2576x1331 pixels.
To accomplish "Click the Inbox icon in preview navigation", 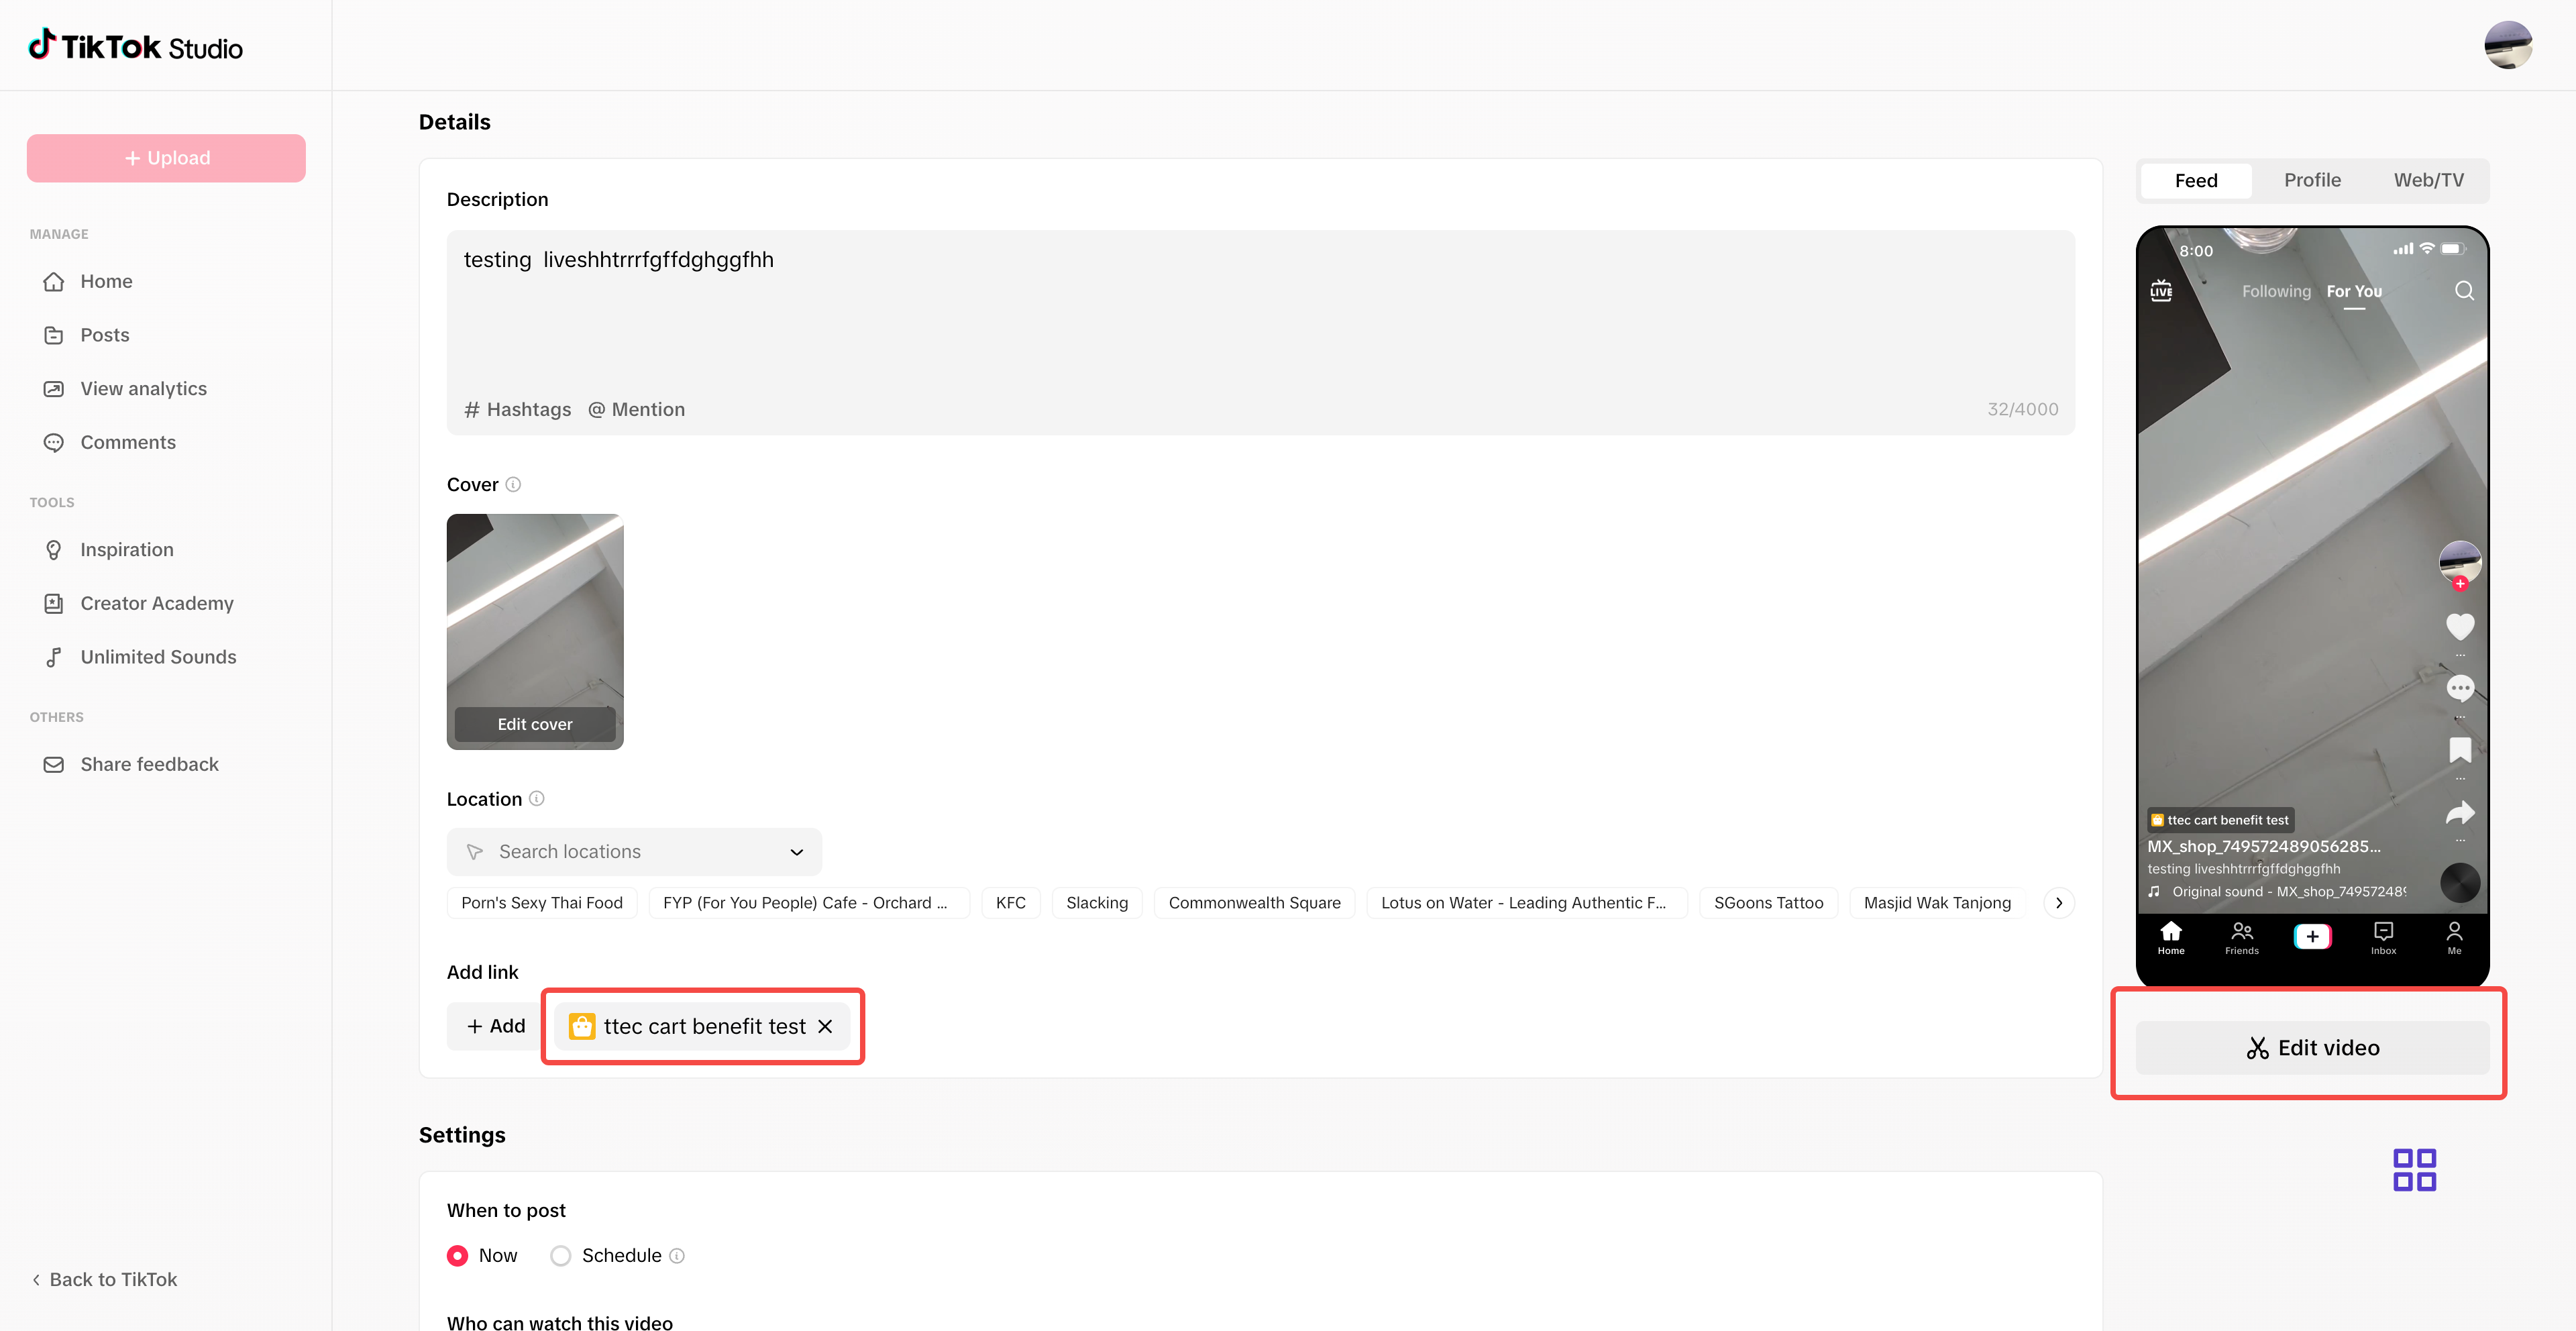I will point(2383,937).
